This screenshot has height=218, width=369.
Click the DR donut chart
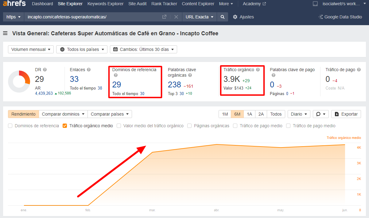(19, 81)
